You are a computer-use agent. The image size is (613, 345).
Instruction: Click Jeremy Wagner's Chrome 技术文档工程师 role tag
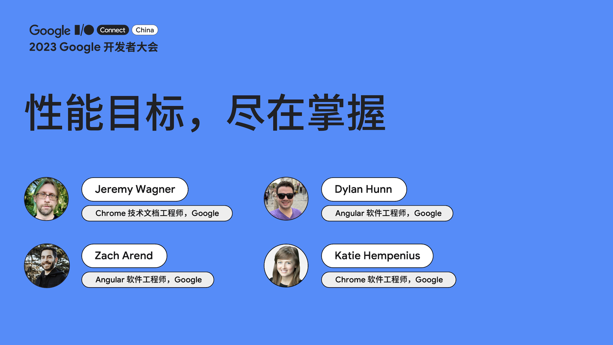point(157,213)
